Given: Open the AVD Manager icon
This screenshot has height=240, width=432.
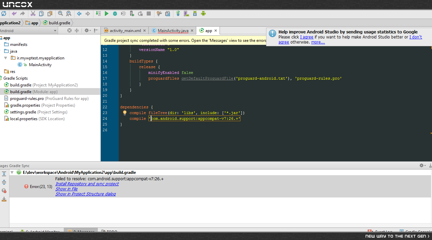Looking at the screenshot, I should tap(186, 14).
